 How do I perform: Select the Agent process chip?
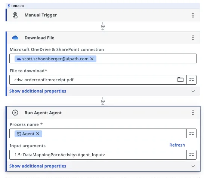coord(28,134)
